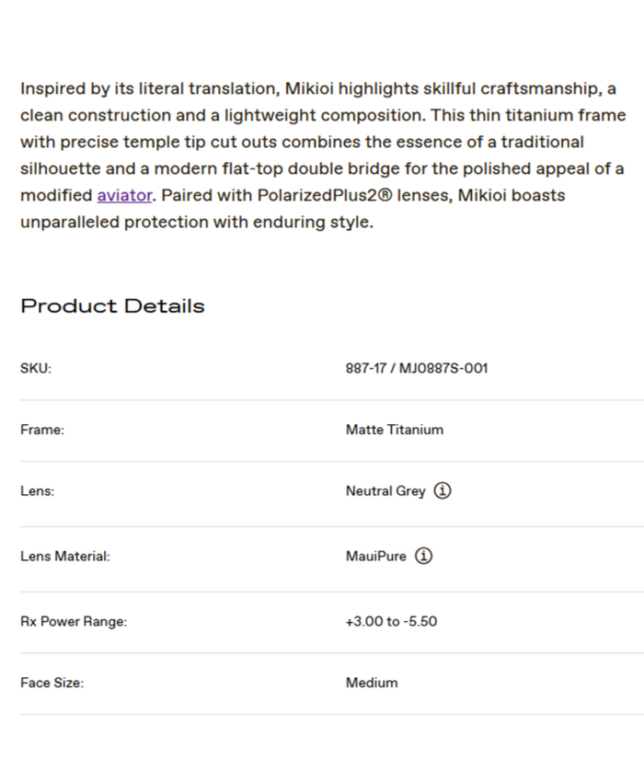Select the SKU label

[36, 368]
